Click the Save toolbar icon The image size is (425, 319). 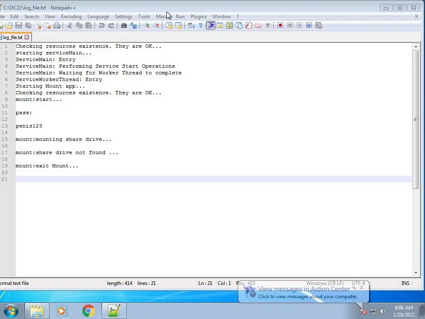18,25
